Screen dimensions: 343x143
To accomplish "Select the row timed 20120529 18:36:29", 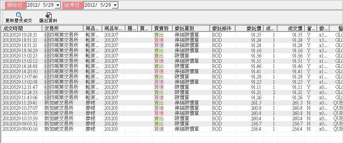I will 172,50.
